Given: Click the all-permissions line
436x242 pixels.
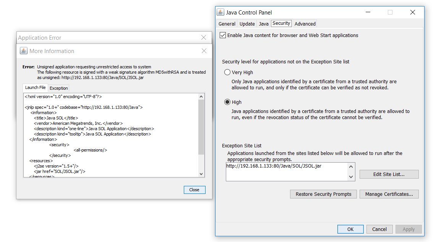Looking at the screenshot, I should [90, 150].
